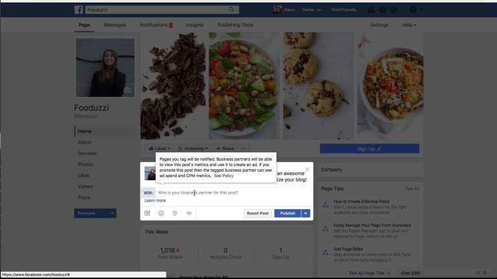Click the Website Clicks stat
The image size is (497, 279).
click(225, 253)
